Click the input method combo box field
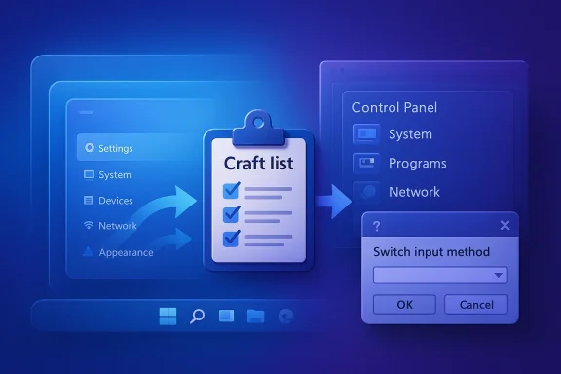 tap(440, 276)
